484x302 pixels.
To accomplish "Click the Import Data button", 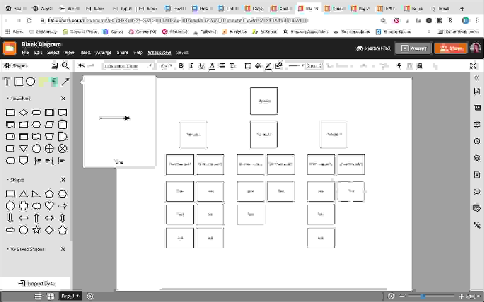I will coord(37,283).
